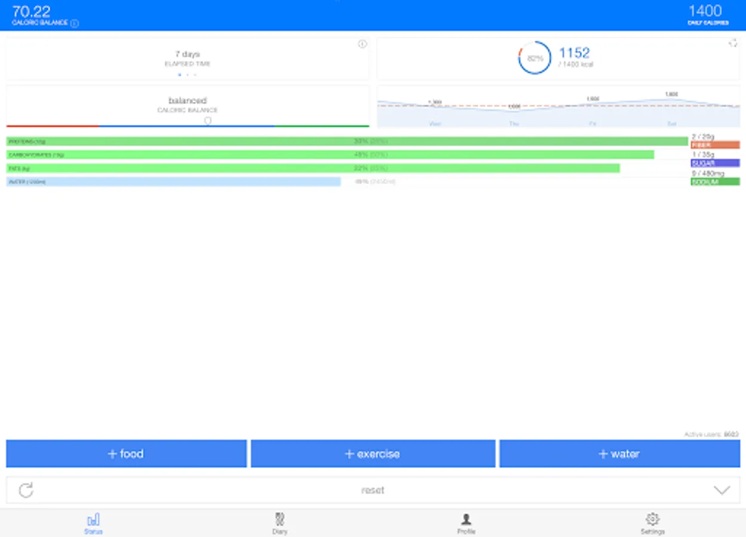Open the Settings tab

click(x=652, y=523)
